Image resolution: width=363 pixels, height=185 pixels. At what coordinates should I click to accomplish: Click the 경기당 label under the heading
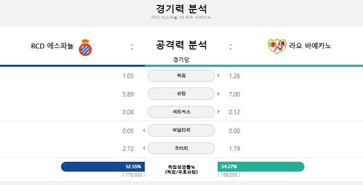(x=181, y=59)
